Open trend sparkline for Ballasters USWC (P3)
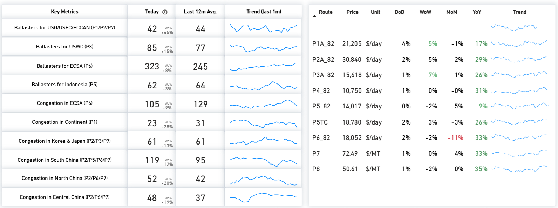 pyautogui.click(x=263, y=48)
